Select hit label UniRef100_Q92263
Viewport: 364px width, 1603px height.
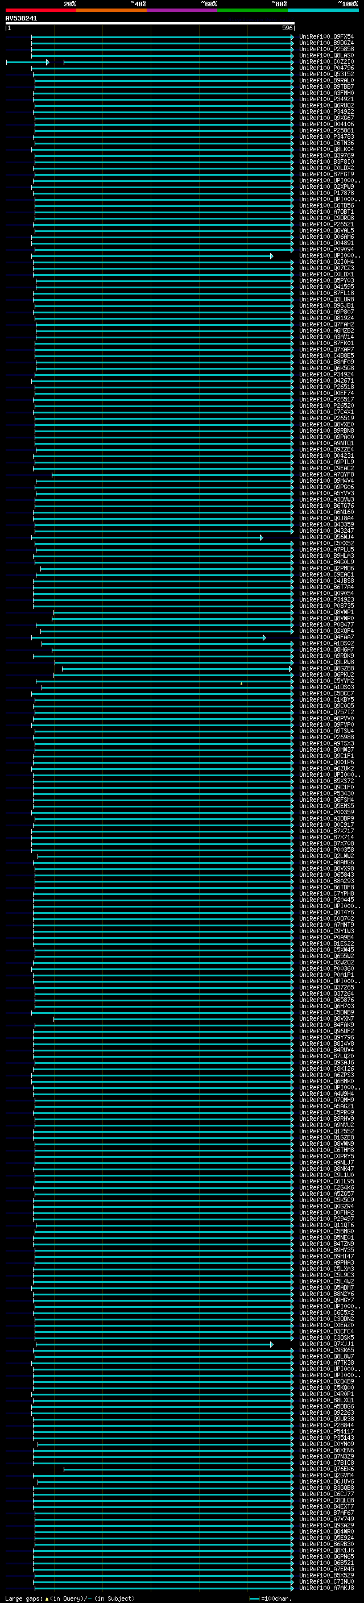pyautogui.click(x=326, y=1413)
